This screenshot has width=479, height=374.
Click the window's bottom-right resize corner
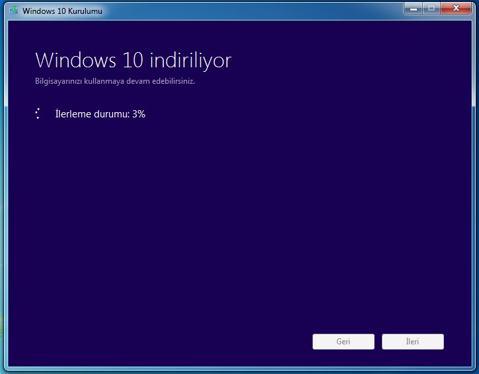coord(474,370)
